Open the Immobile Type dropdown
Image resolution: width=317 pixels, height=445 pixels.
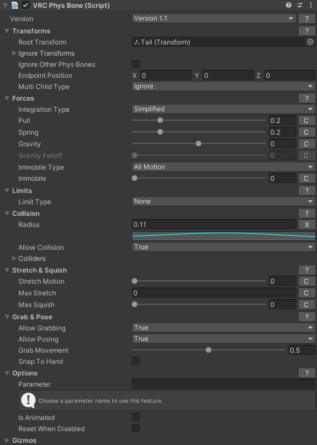pos(224,167)
